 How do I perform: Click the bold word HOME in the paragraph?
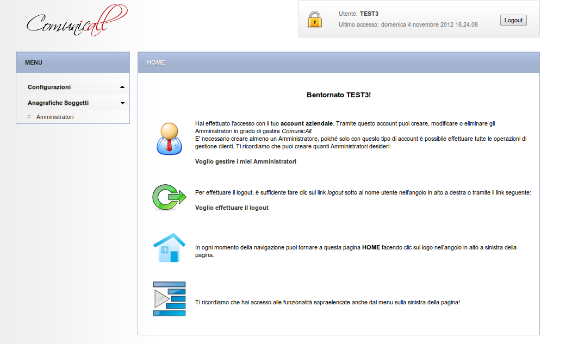[x=371, y=247]
